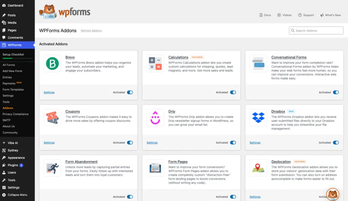Screen dimensions: 348x201
Task: Click the Form Abandonment title link
Action: click(x=82, y=162)
